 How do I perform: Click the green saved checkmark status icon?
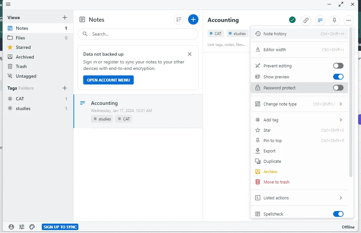tap(292, 20)
